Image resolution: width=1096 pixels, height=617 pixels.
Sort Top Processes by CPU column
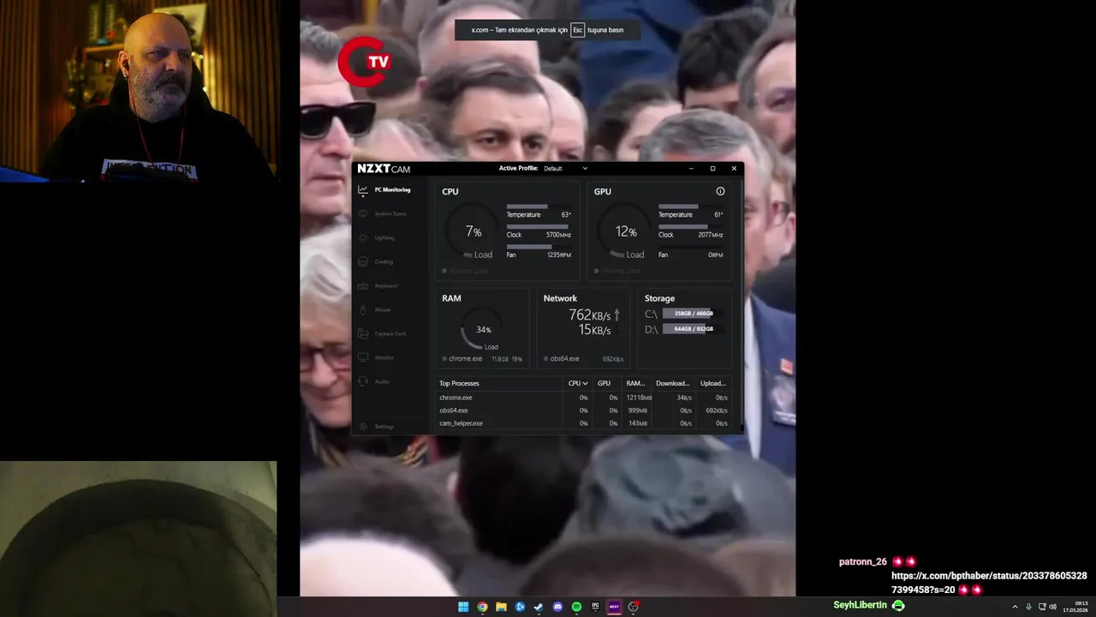point(578,383)
